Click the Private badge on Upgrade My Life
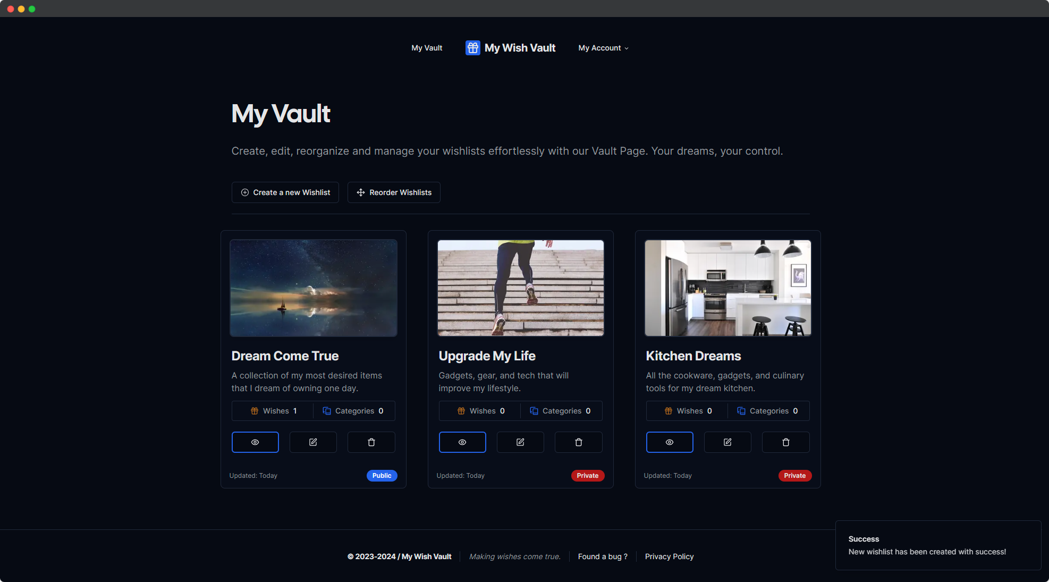1049x582 pixels. [587, 476]
